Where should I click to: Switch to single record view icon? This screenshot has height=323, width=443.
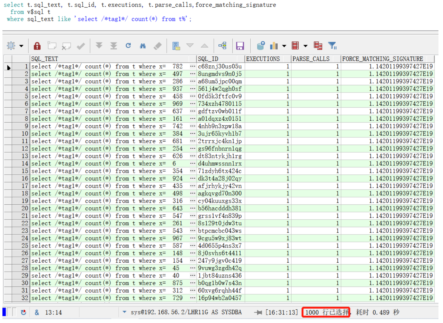click(176, 46)
